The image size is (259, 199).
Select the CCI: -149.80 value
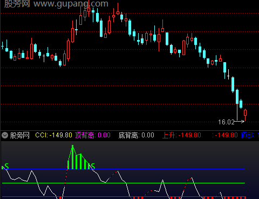[x=53, y=135]
